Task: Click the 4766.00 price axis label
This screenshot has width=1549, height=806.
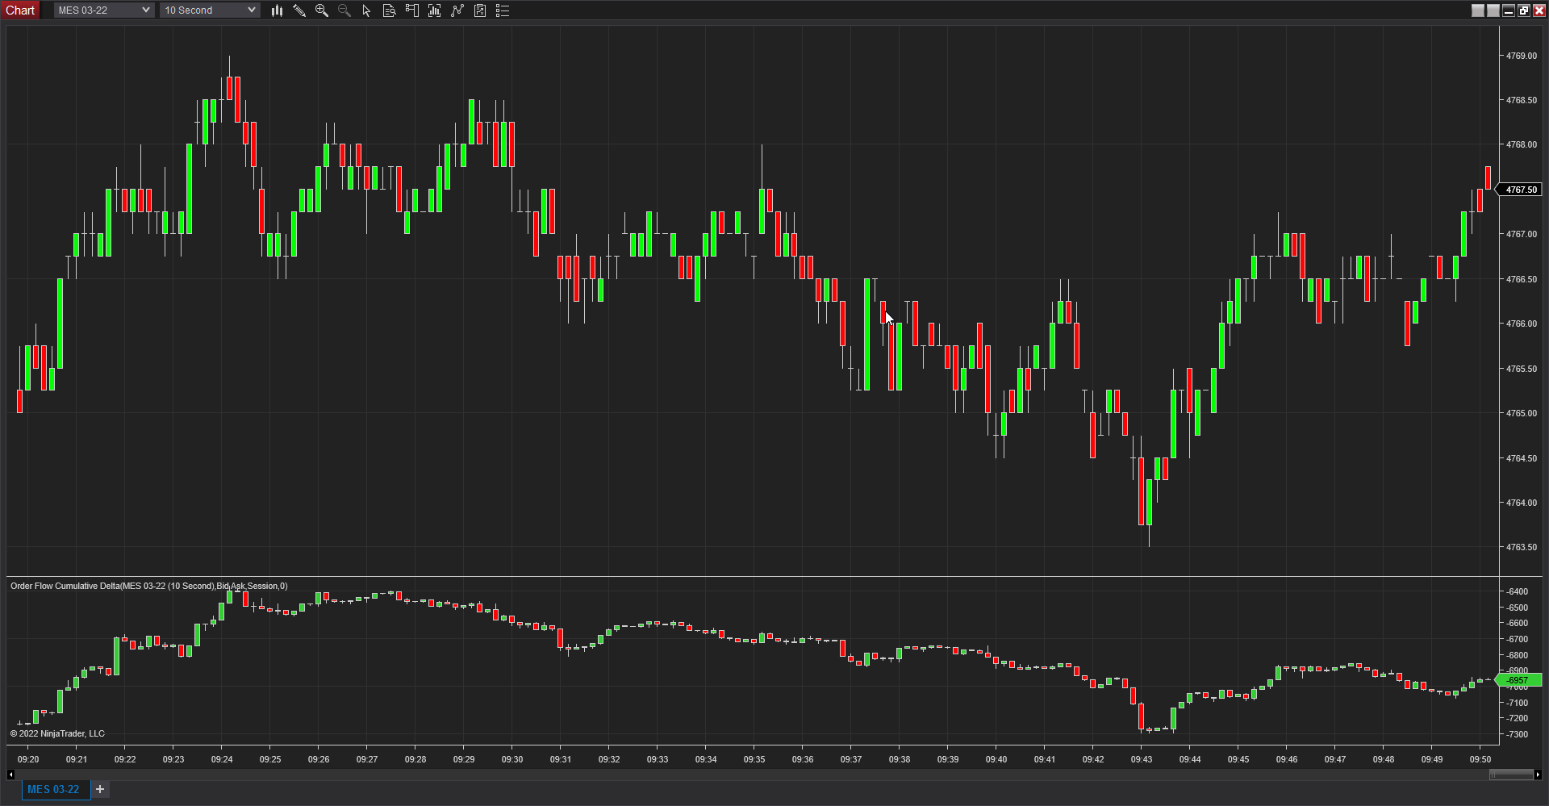Action: [1521, 324]
